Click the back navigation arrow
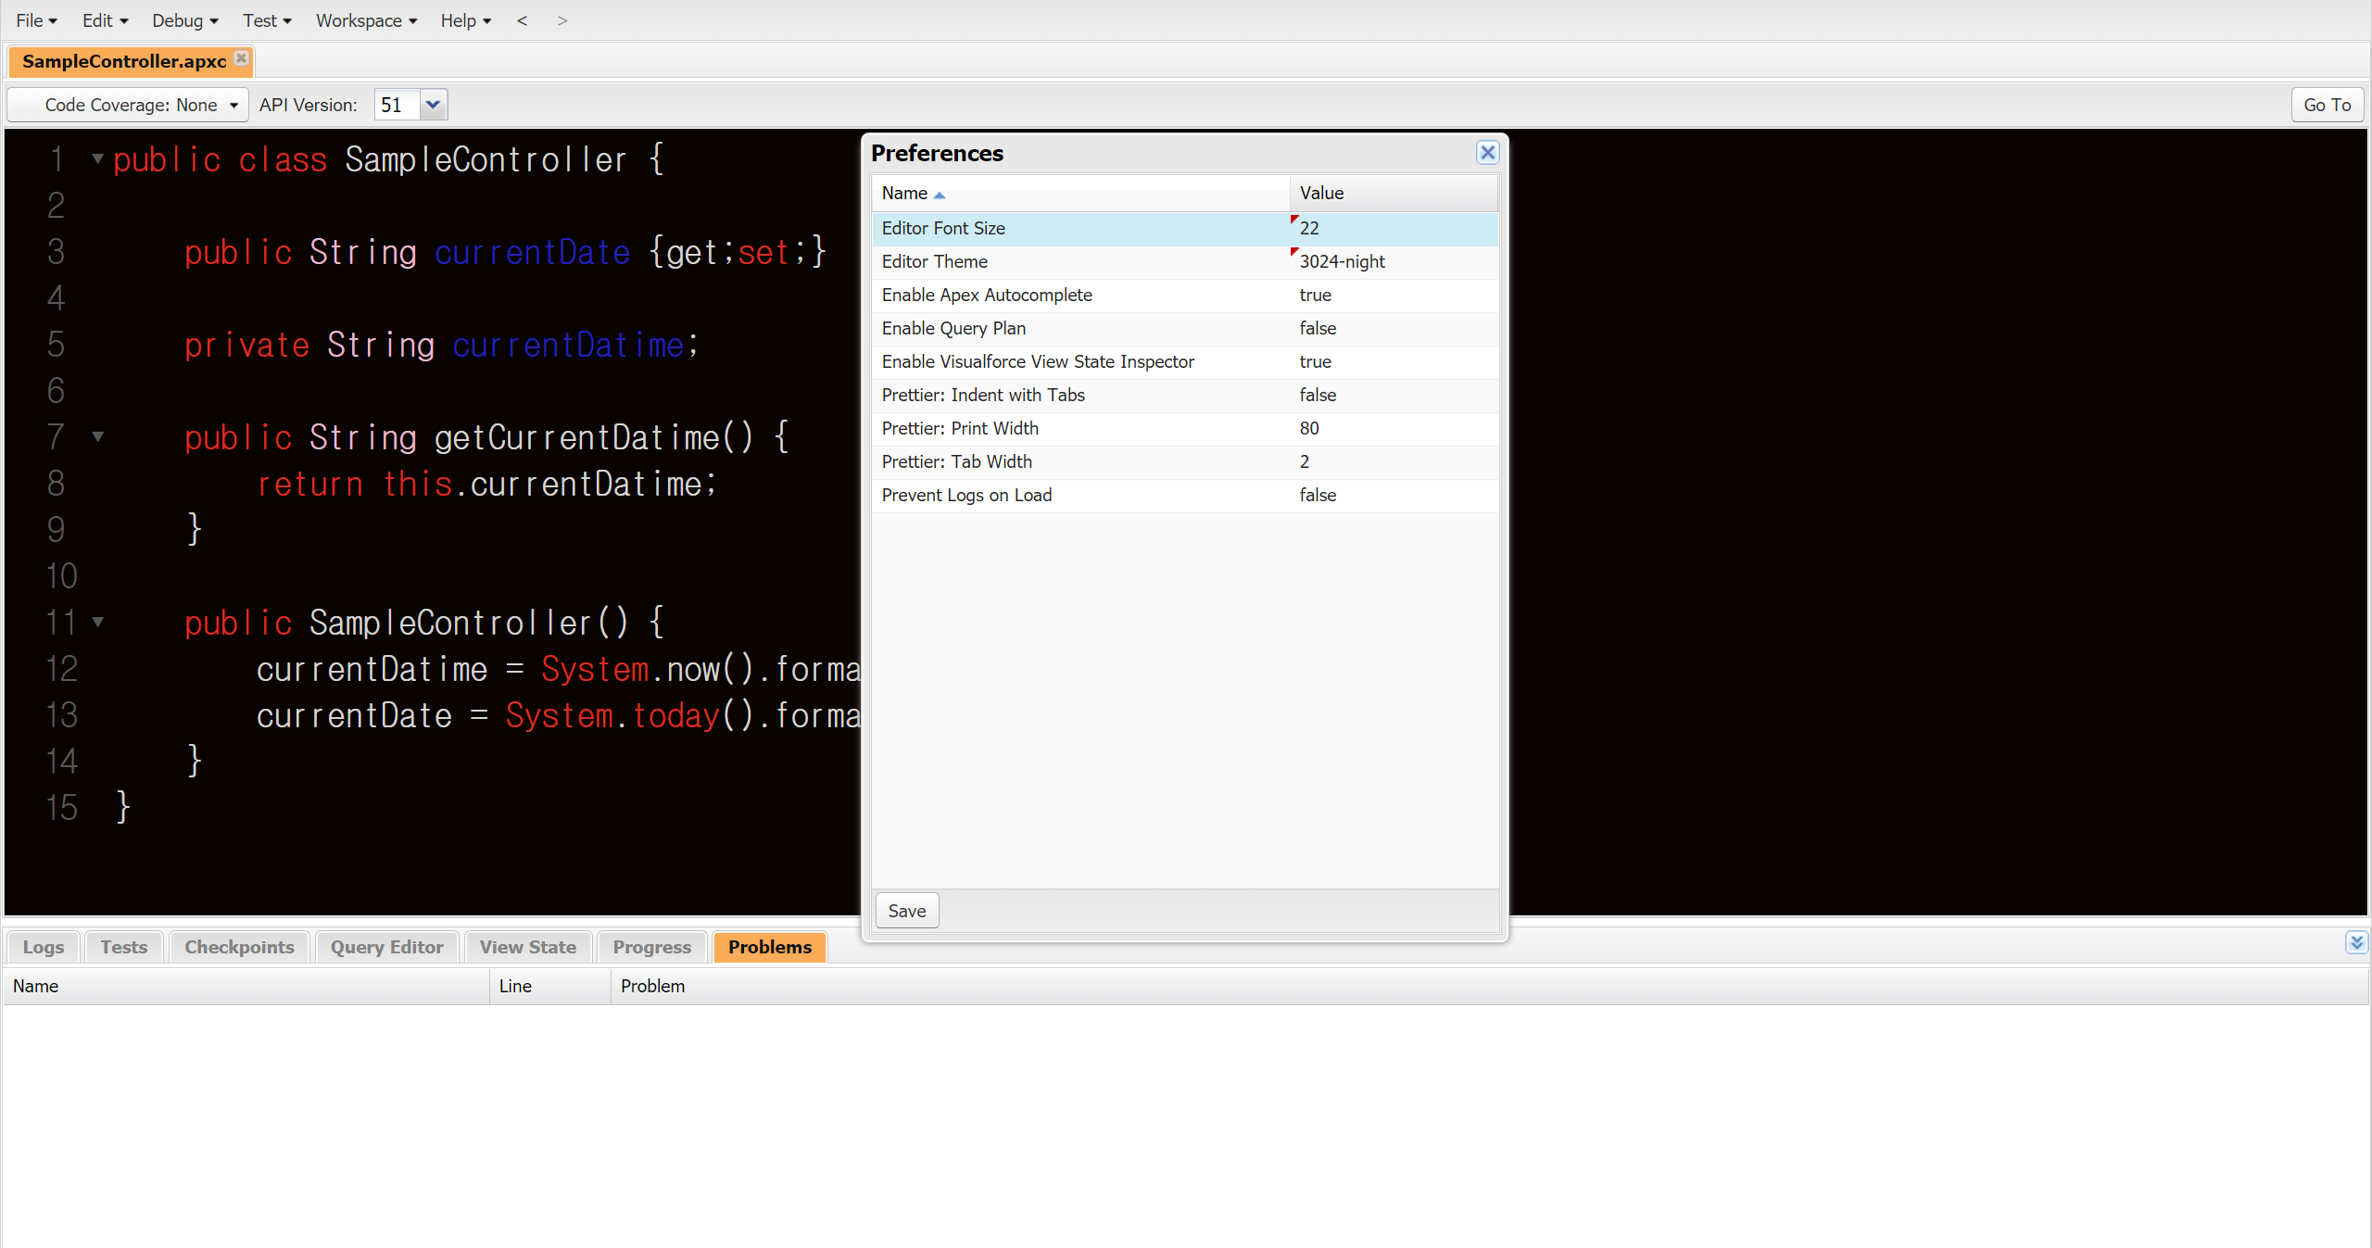The height and width of the screenshot is (1248, 2372). [522, 20]
